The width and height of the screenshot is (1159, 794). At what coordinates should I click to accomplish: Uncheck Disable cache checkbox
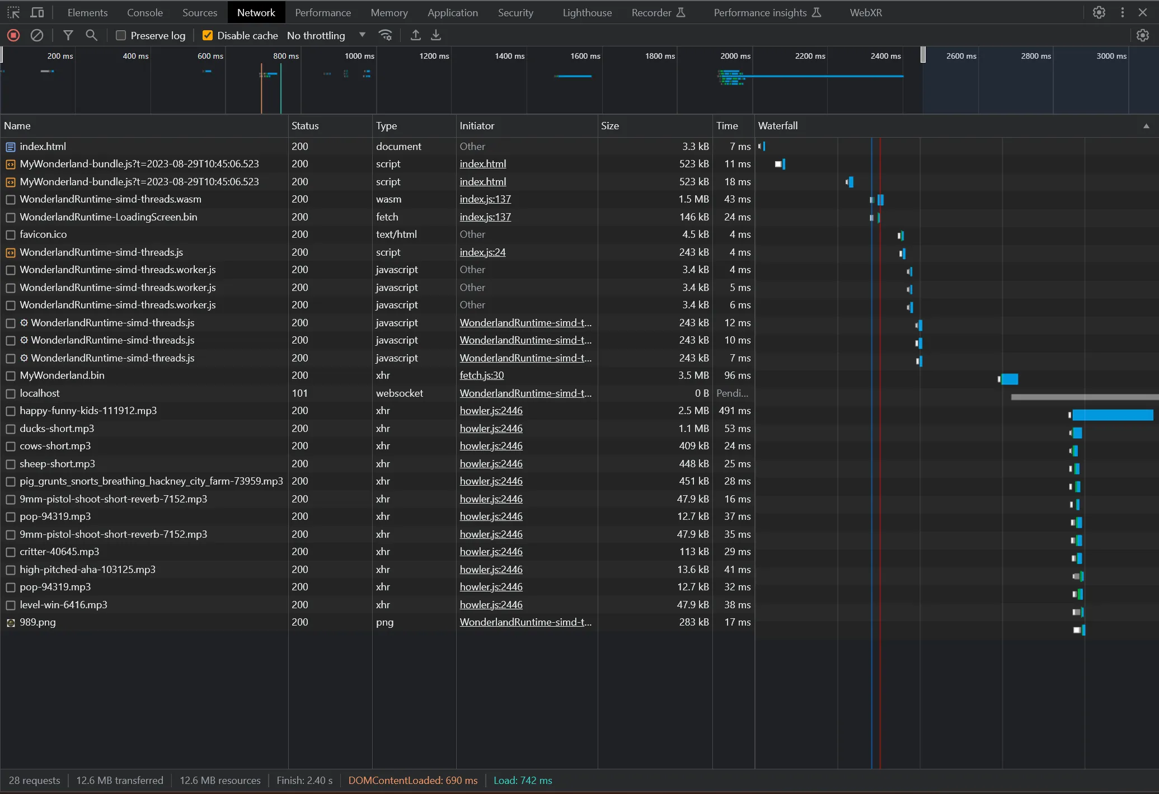pyautogui.click(x=208, y=35)
